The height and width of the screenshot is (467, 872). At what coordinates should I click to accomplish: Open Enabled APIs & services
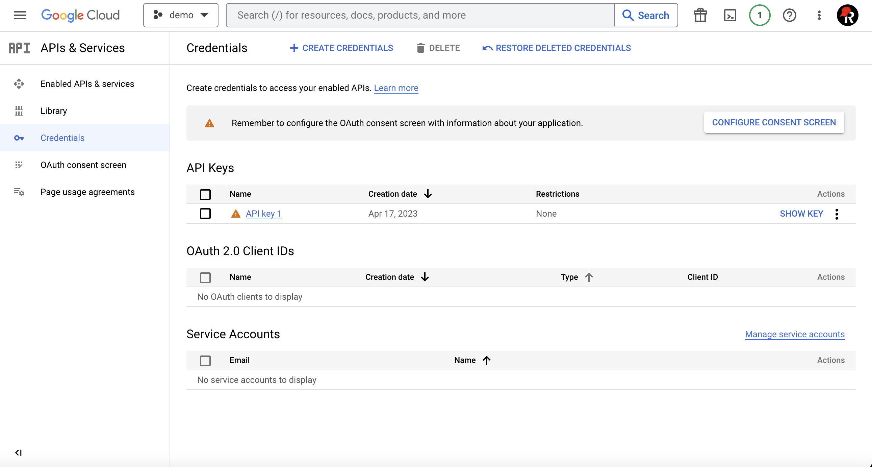pyautogui.click(x=87, y=84)
